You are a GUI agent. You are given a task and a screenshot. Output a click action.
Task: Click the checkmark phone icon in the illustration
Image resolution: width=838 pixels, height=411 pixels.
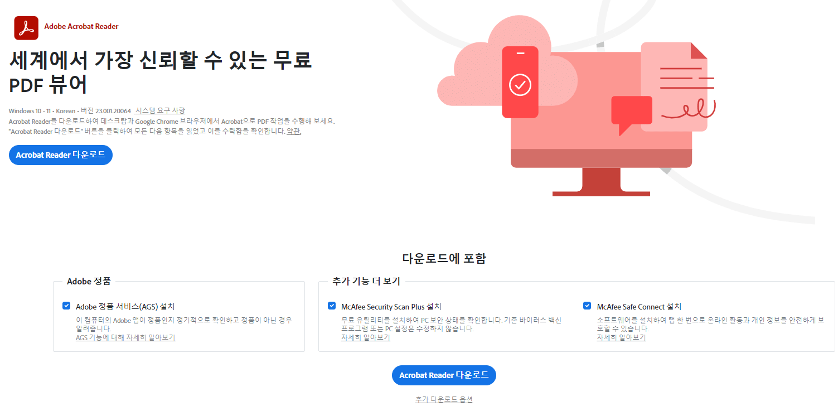520,84
